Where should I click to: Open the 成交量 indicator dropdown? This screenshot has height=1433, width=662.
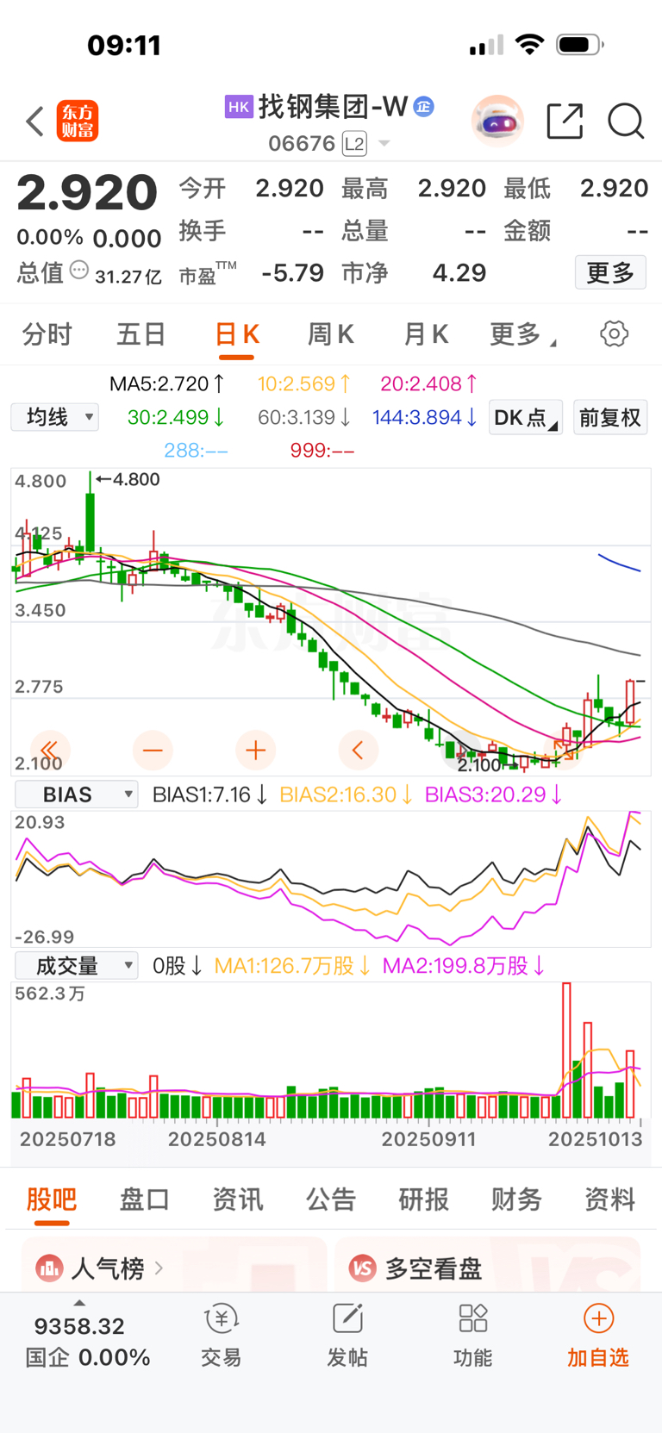[x=77, y=966]
